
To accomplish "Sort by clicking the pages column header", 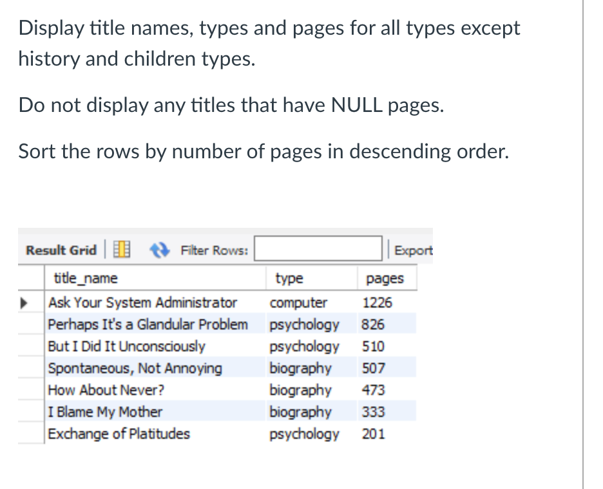I will [x=384, y=278].
